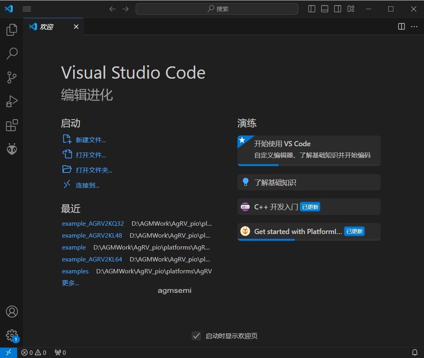
Task: Open Accounts menu icon
Action: [x=12, y=312]
